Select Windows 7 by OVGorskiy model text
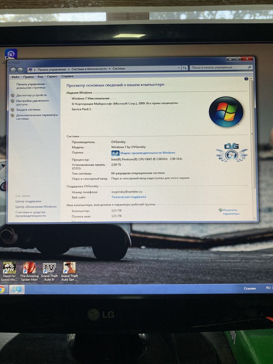This screenshot has width=273, height=364. [128, 147]
